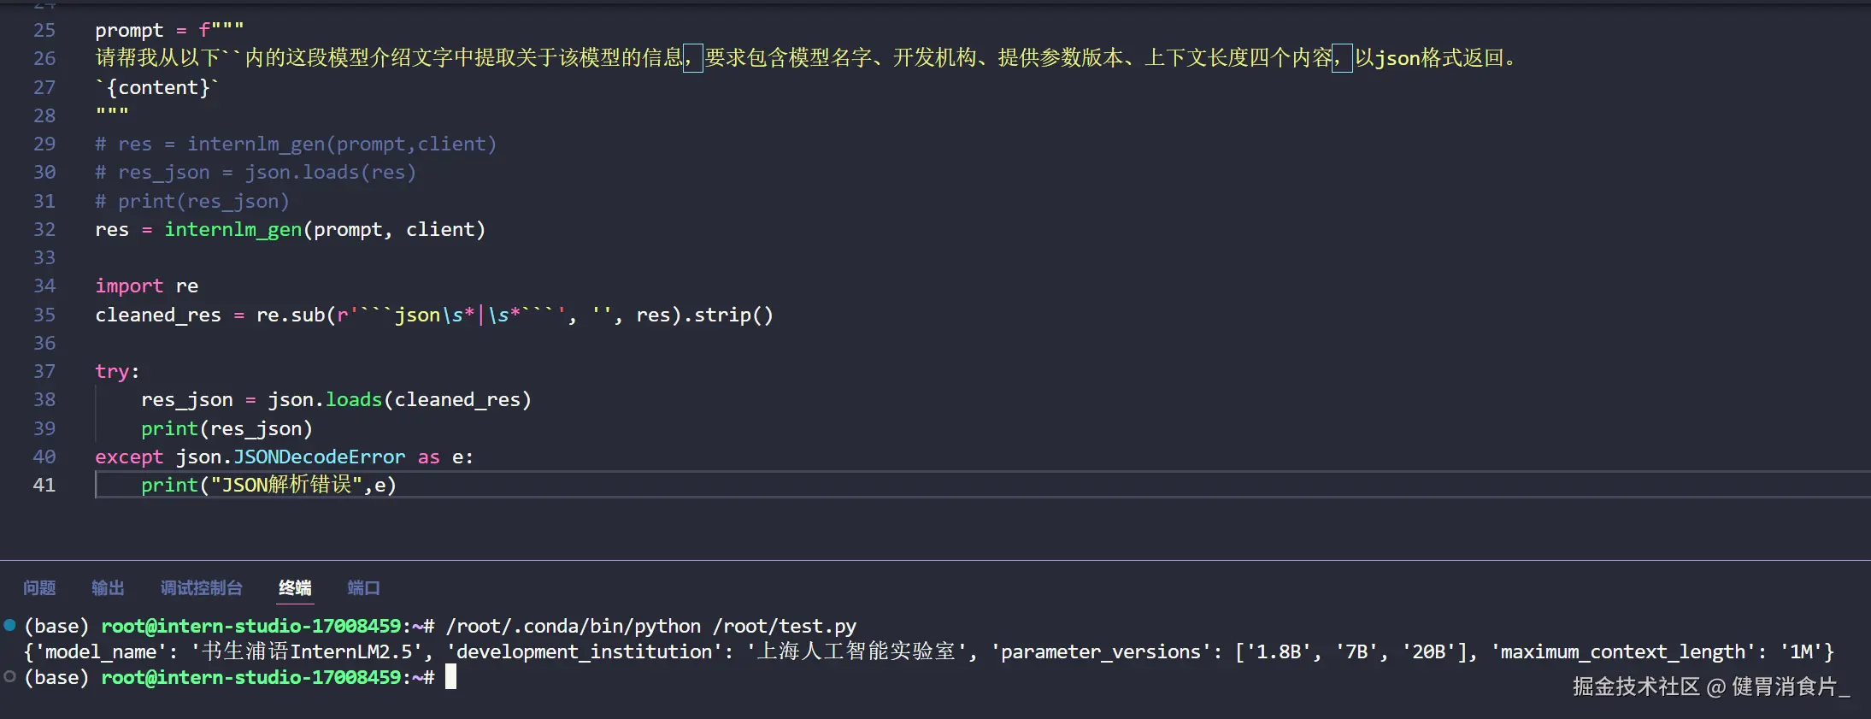Click the print("JSON解析错误",e) line
The height and width of the screenshot is (719, 1871).
pyautogui.click(x=268, y=485)
